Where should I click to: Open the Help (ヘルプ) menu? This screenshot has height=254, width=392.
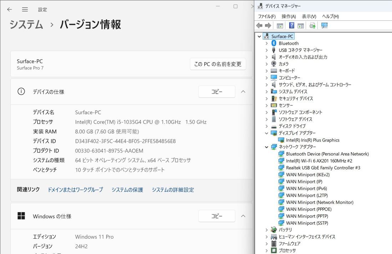click(x=331, y=16)
